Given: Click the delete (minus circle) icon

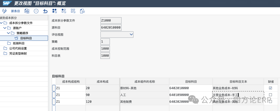Looking at the screenshot, I should pyautogui.click(x=36, y=11).
